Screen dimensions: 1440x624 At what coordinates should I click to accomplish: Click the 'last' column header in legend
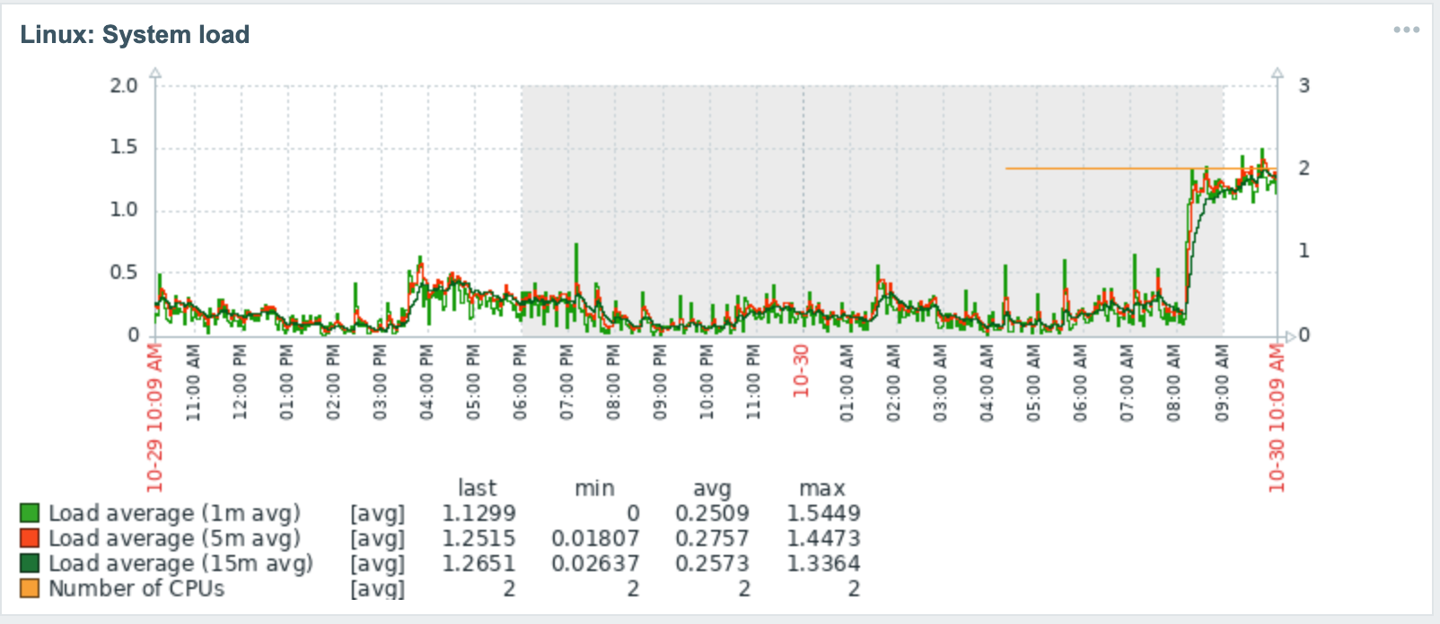click(x=477, y=489)
